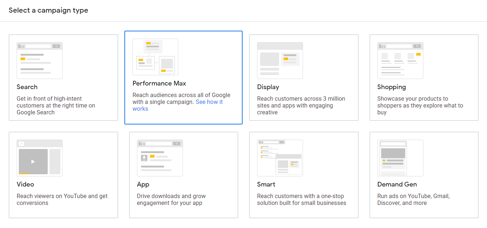Screen dimensions: 487x228
Task: Click the Search campaign illustration icon
Action: pyautogui.click(x=39, y=61)
